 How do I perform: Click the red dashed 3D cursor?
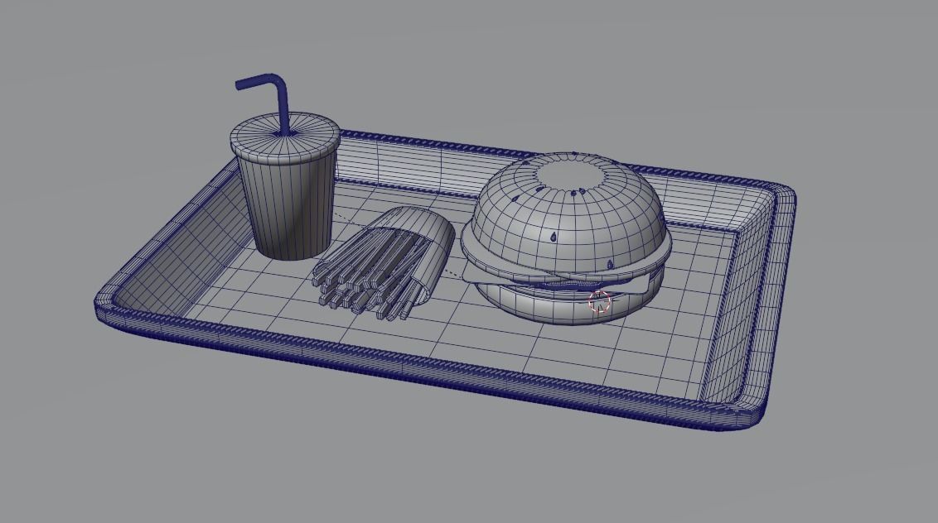[599, 302]
